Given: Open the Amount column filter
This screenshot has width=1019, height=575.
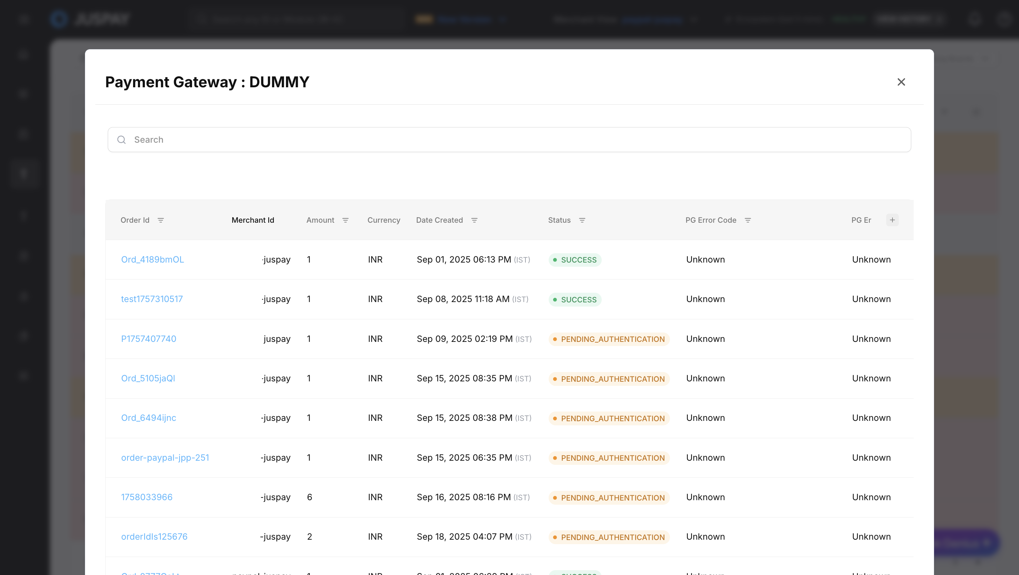Looking at the screenshot, I should click(345, 220).
